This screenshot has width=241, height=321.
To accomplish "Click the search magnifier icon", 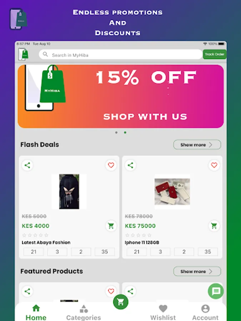I will coord(45,54).
